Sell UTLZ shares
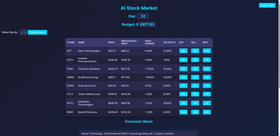280x136 pixels. tap(195, 94)
